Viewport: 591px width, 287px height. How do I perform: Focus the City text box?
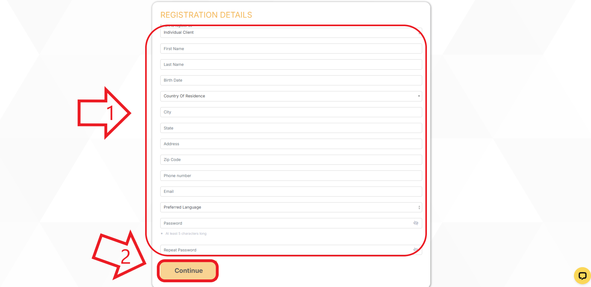click(x=291, y=112)
